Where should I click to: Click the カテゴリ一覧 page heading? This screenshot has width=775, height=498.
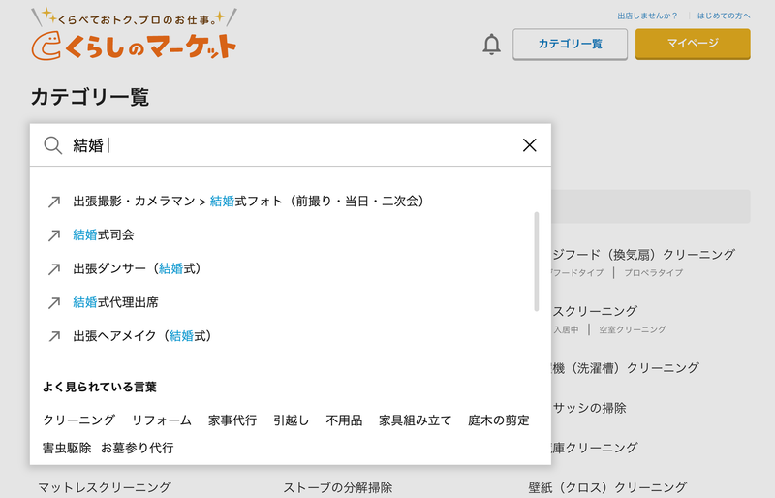click(90, 97)
